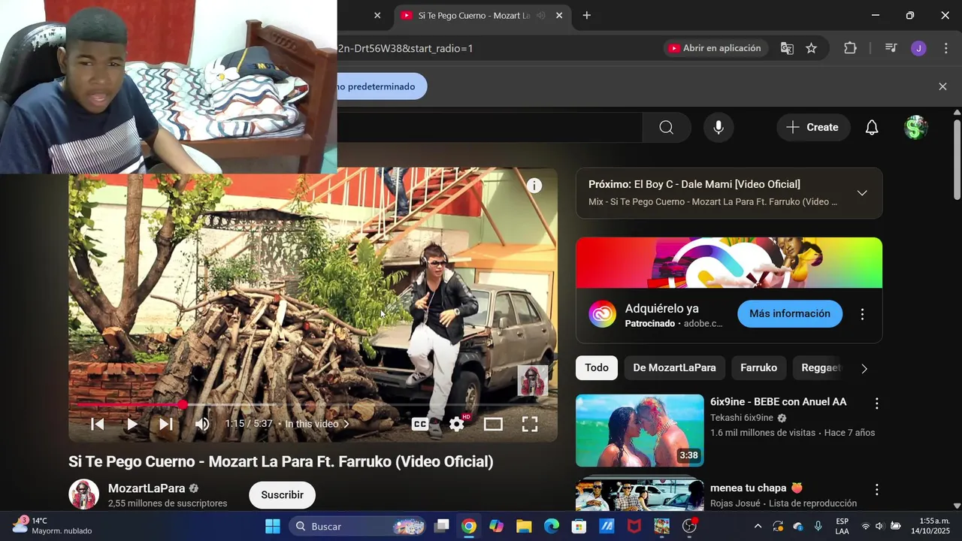Viewport: 962px width, 541px height.
Task: Mute the video with the speaker icon
Action: coord(202,424)
